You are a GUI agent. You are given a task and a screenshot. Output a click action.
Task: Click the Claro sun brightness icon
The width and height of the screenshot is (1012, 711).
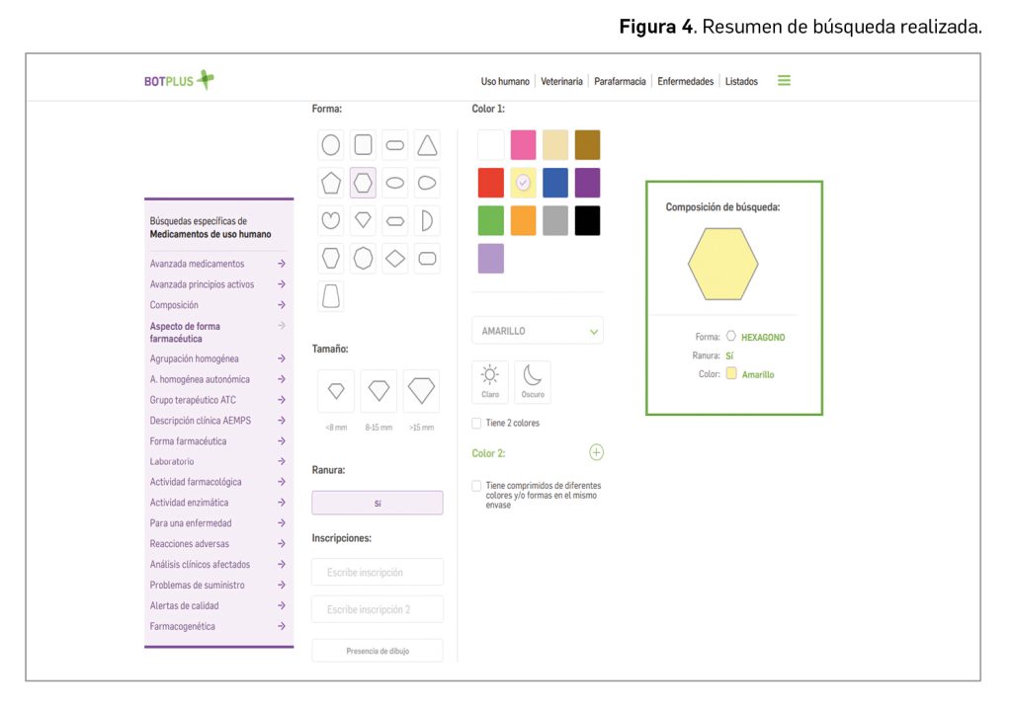point(490,381)
